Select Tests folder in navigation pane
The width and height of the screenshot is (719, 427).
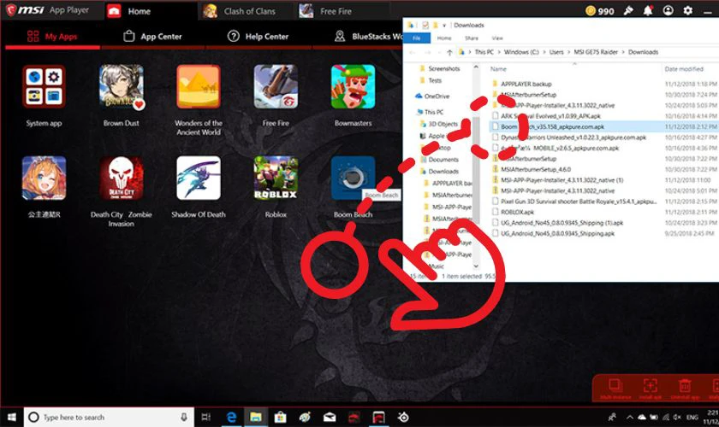click(435, 80)
